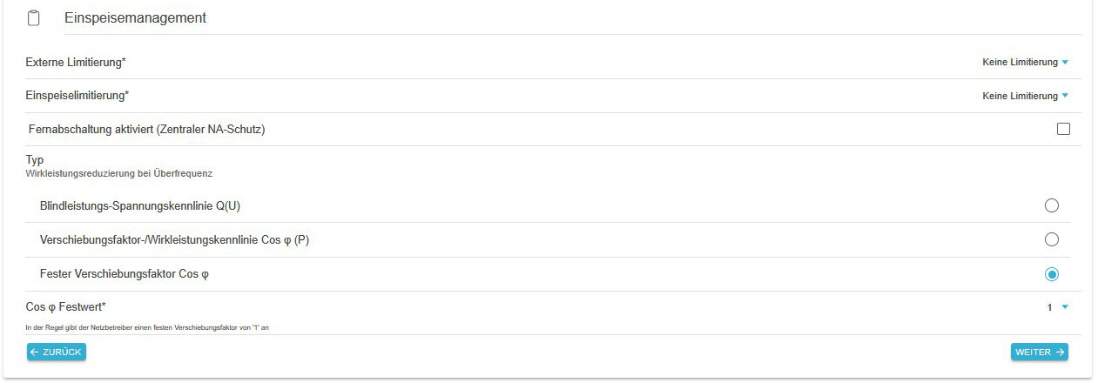Screen dimensions: 1098x383
Task: Choose the Cos φ (P) Wirkleistungskennlinie radio button
Action: coord(1051,239)
